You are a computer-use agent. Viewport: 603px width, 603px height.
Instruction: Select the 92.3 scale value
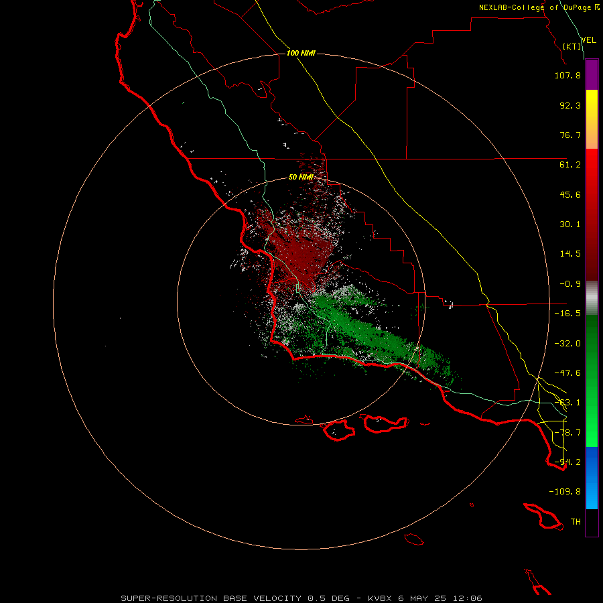click(x=570, y=105)
